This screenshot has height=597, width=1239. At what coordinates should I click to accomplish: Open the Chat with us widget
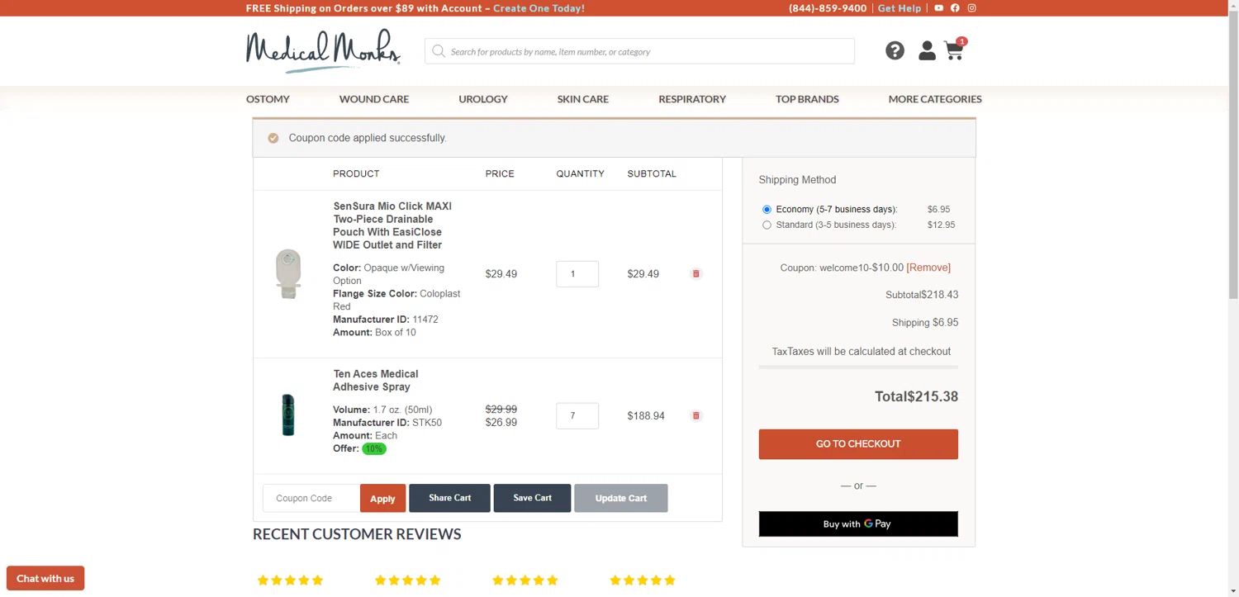click(45, 578)
